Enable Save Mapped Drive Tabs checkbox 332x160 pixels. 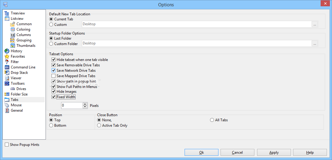pyautogui.click(x=53, y=76)
